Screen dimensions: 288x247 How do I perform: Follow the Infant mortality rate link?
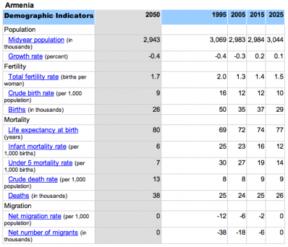[x=37, y=146]
